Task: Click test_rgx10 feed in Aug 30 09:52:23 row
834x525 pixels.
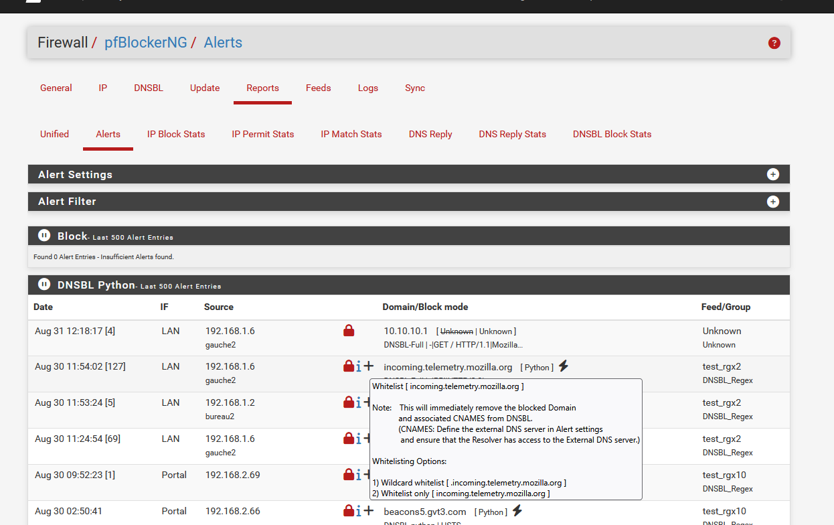Action: [x=725, y=475]
